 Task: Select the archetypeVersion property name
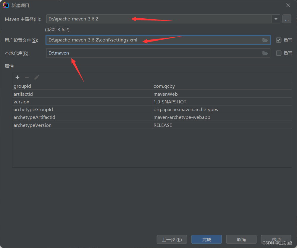(x=32, y=125)
